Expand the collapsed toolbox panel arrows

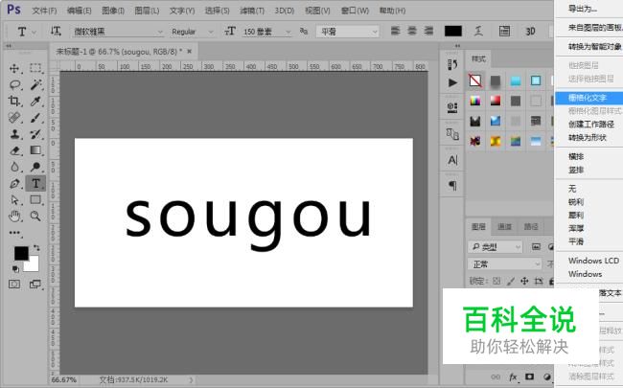click(9, 46)
